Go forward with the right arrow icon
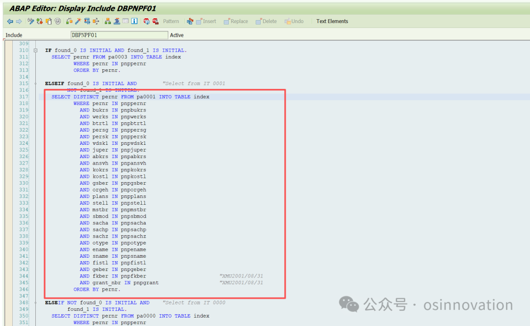 coord(19,21)
